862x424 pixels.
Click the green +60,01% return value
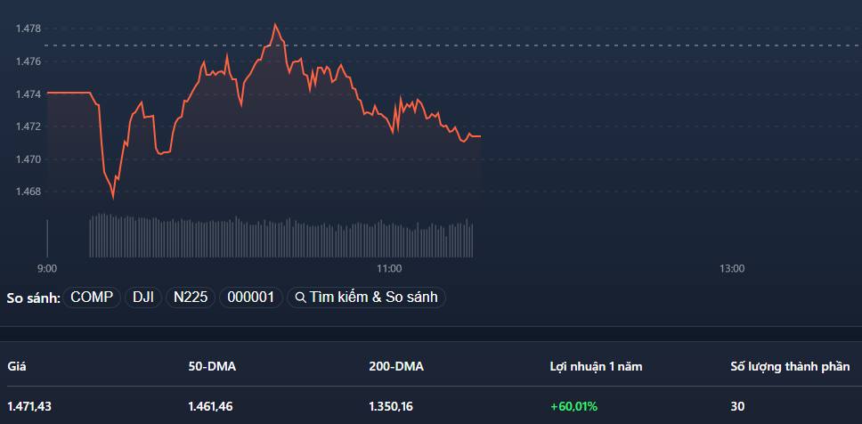573,406
